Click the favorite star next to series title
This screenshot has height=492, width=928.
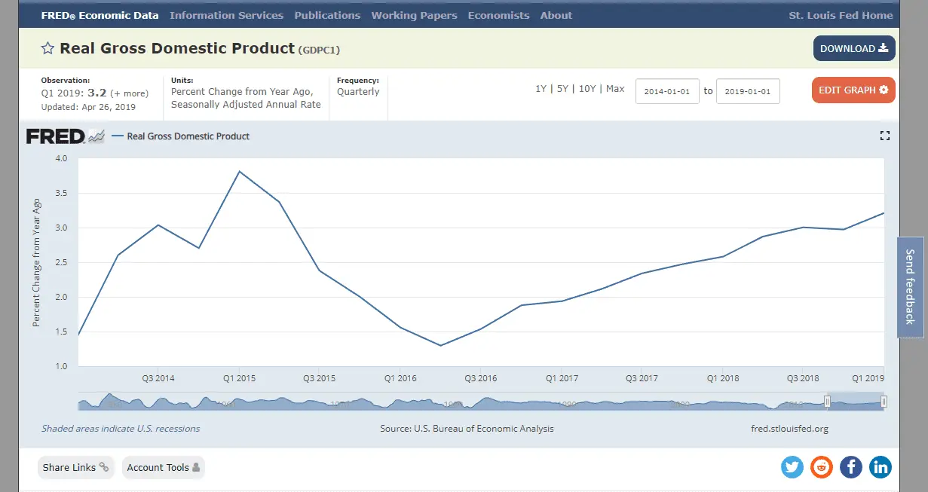click(47, 49)
